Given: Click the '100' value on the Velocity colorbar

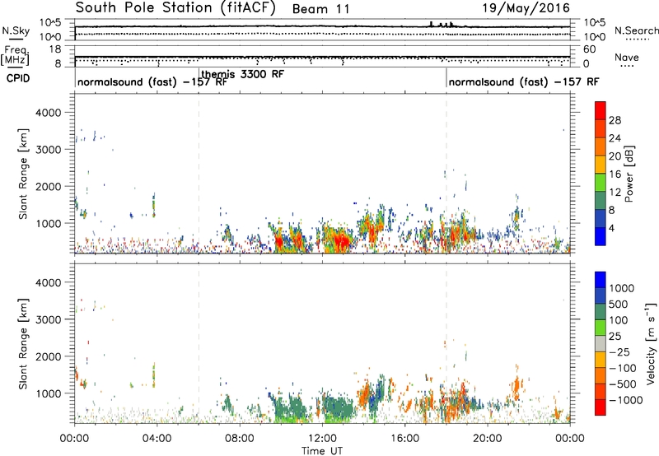Looking at the screenshot, I should click(619, 320).
